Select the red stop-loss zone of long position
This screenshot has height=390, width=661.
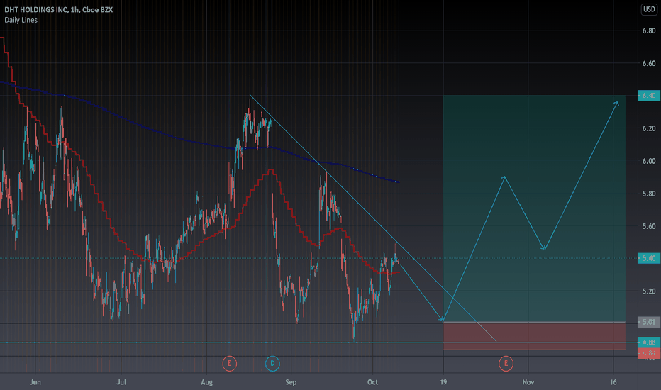pos(534,336)
